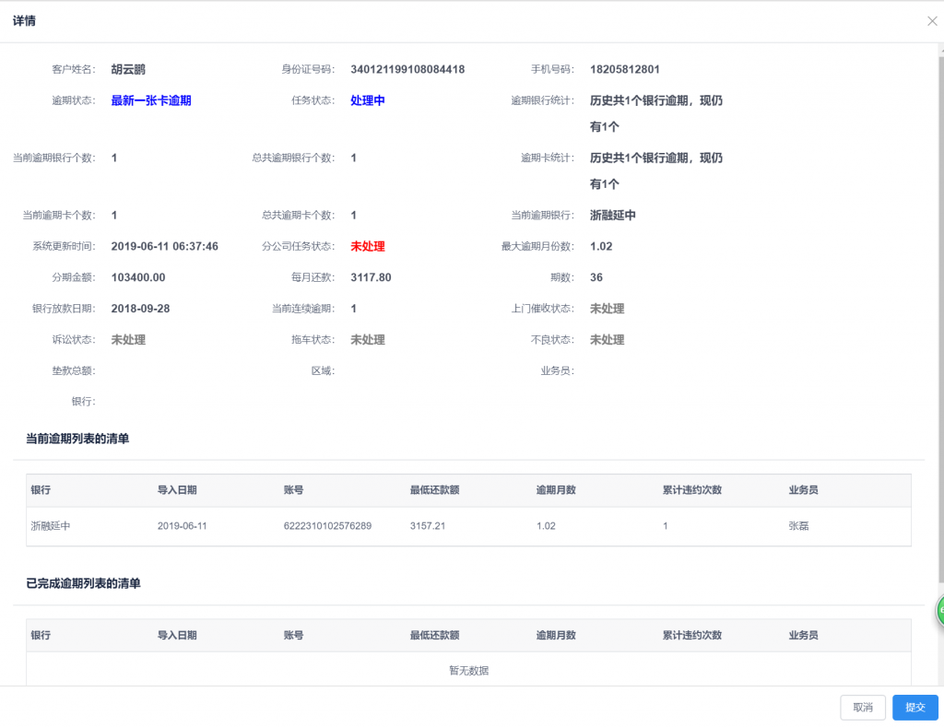This screenshot has width=944, height=727.
Task: Close the 详情 dialog with X icon
Action: pyautogui.click(x=932, y=21)
